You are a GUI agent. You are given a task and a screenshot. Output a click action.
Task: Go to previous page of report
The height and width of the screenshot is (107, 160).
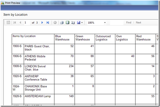pos(20,23)
